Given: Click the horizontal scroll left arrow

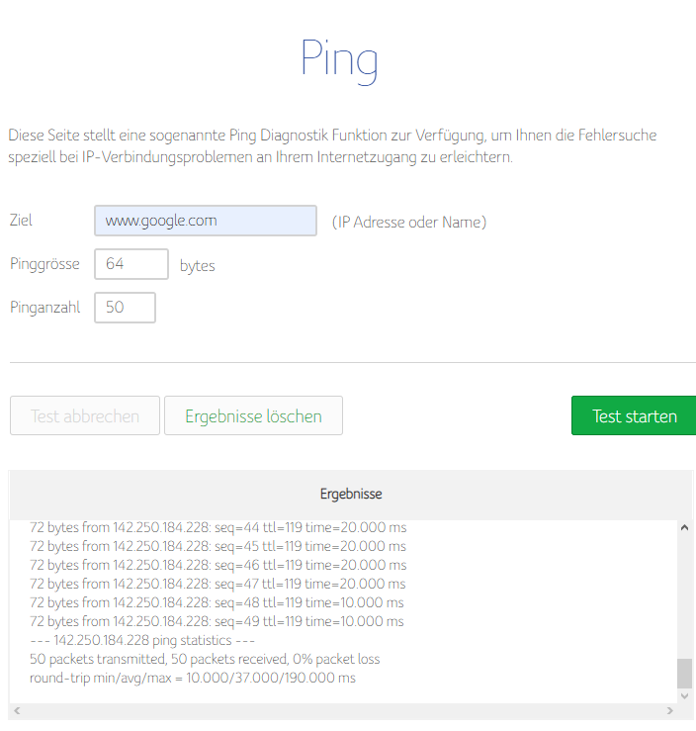Looking at the screenshot, I should coord(17,710).
